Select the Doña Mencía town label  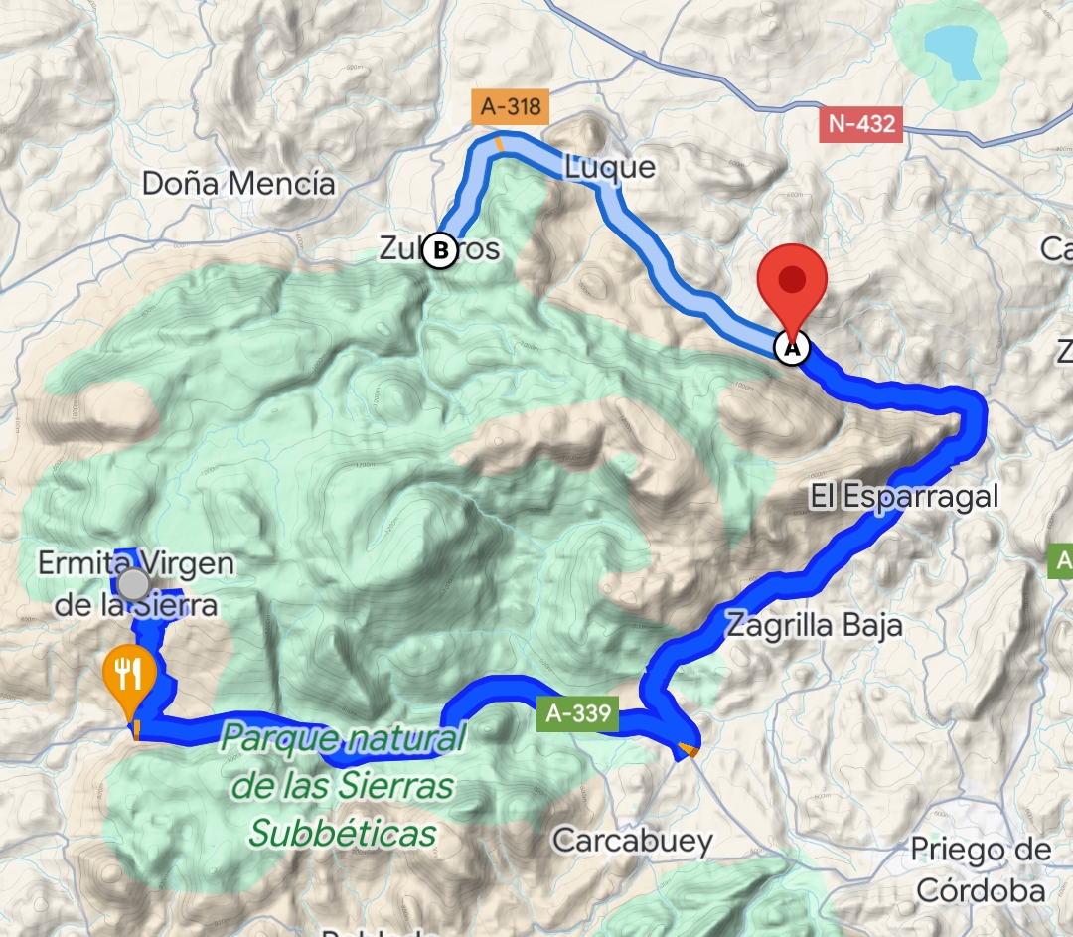click(238, 184)
